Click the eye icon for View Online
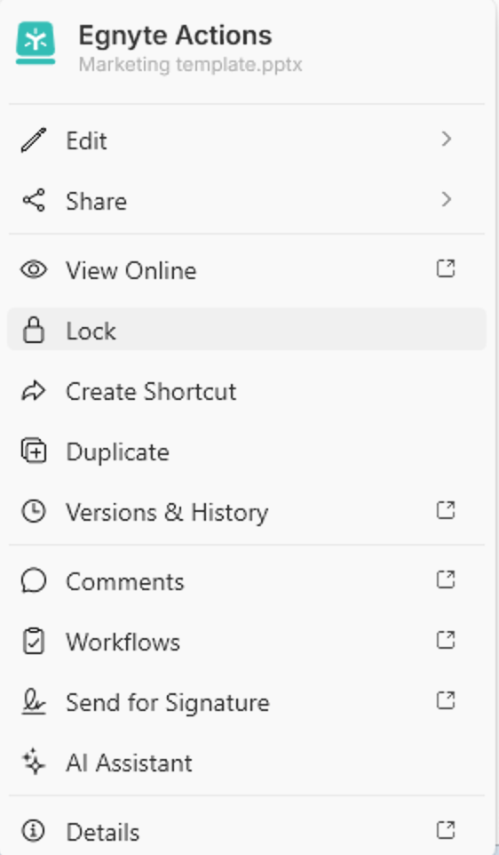The width and height of the screenshot is (499, 855). tap(34, 269)
